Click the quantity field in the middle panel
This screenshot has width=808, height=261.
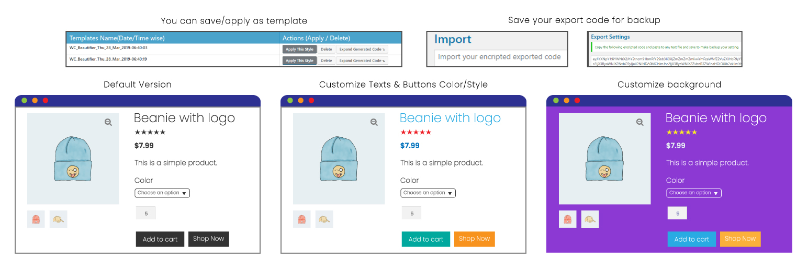pos(411,213)
